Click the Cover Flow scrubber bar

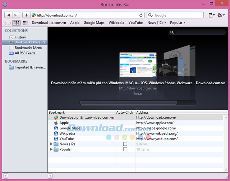coord(128,103)
